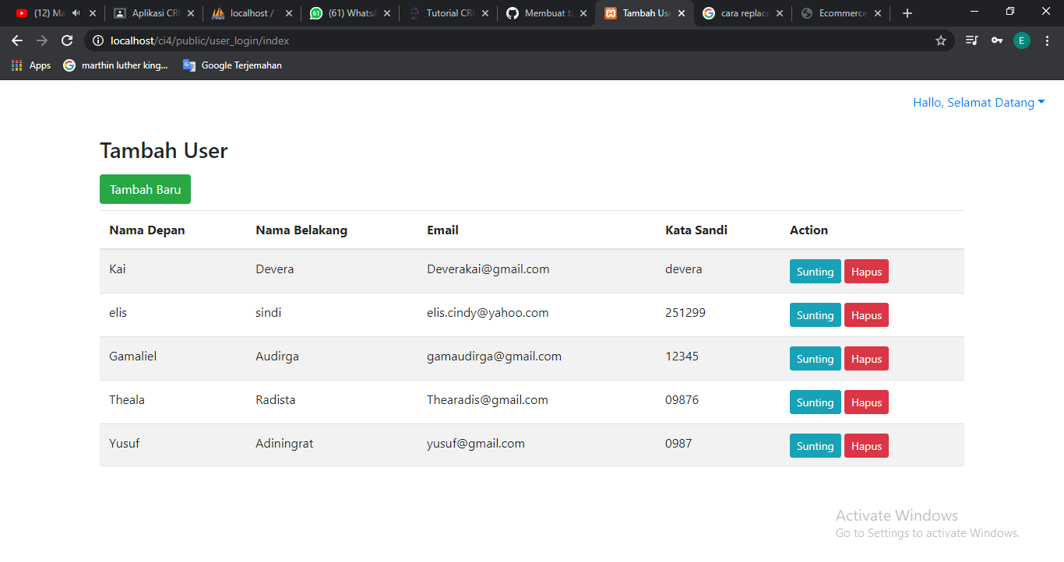
Task: Go back to the previous page
Action: [x=17, y=40]
